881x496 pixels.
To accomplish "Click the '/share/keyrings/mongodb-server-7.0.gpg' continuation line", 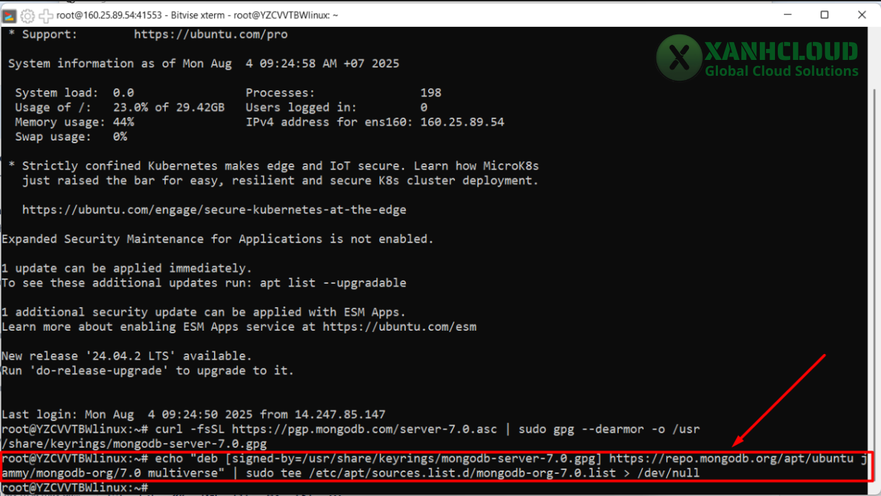I will click(134, 444).
